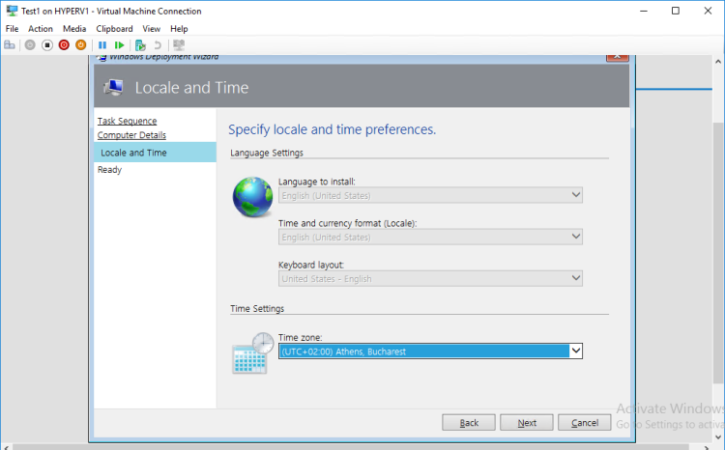Click the green Reset/Resume play icon
Image resolution: width=725 pixels, height=450 pixels.
tap(119, 45)
